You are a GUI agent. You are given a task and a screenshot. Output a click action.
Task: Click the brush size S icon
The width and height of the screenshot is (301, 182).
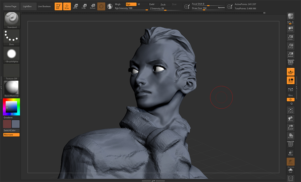(x=187, y=7)
